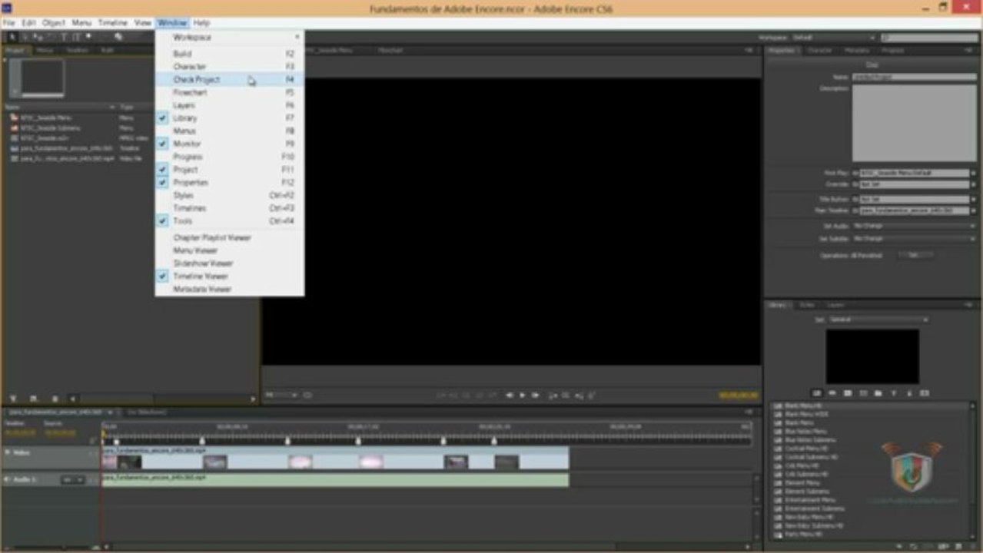Toggle the checked Library entry in Window menu
Screen dimensions: 983x553
(229, 118)
